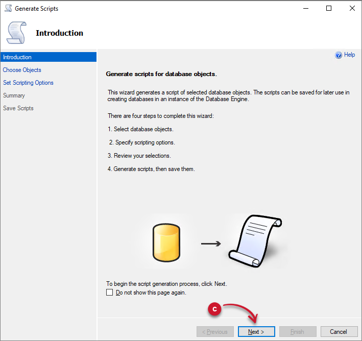
Task: Click 'There are four steps to complete this wizard:'
Action: (161, 116)
